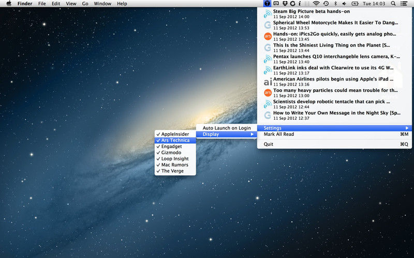Click the circular ring menu bar icon
Screen dimensions: 414x258
click(292, 4)
